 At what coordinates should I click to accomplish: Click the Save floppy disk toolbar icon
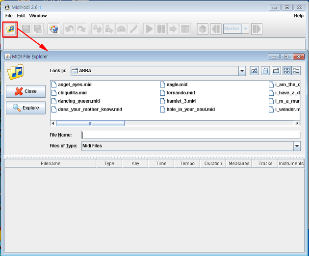pyautogui.click(x=26, y=29)
